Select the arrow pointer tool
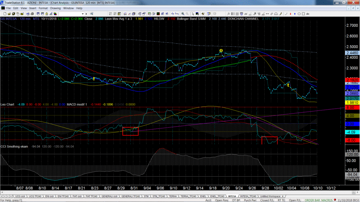Screen dimensions: 360x202 point(193,14)
